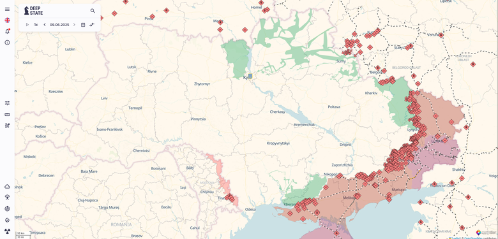This screenshot has height=239, width=498.
Task: Click the Vinnytsia city label
Action: 198,119
